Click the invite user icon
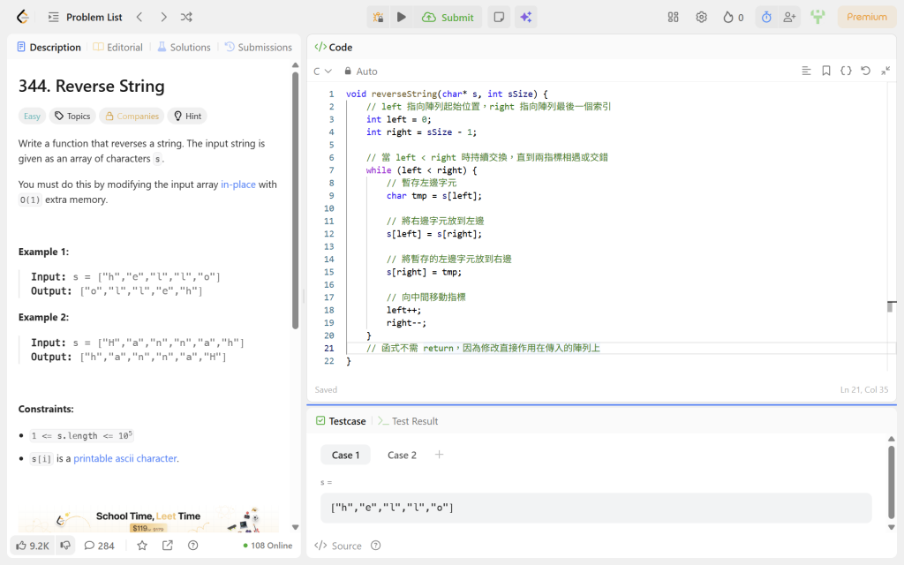This screenshot has width=904, height=565. [x=789, y=18]
